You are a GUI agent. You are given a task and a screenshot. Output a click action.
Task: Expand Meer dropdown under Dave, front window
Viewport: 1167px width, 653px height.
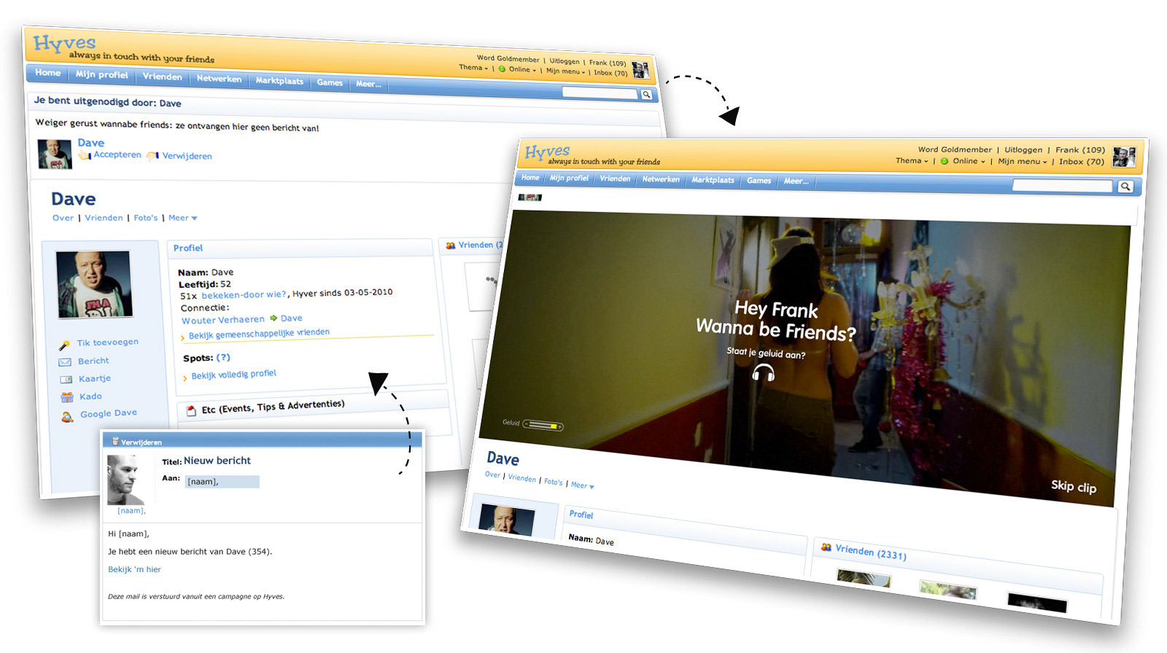click(582, 485)
